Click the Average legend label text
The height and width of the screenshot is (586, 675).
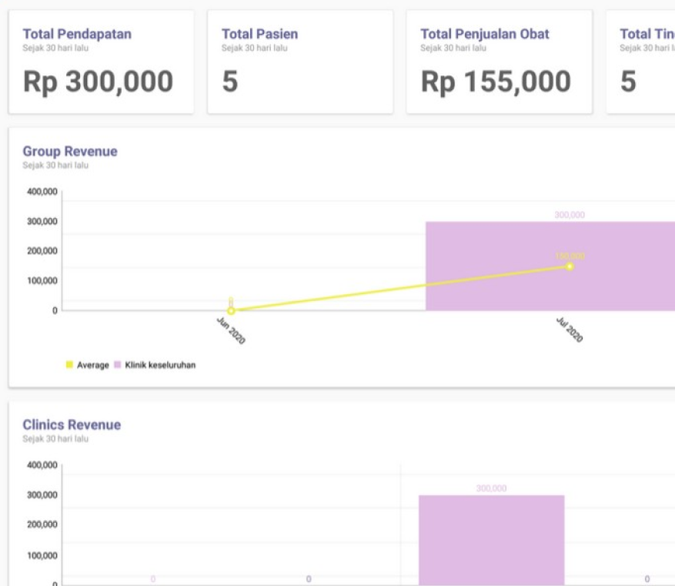[93, 365]
